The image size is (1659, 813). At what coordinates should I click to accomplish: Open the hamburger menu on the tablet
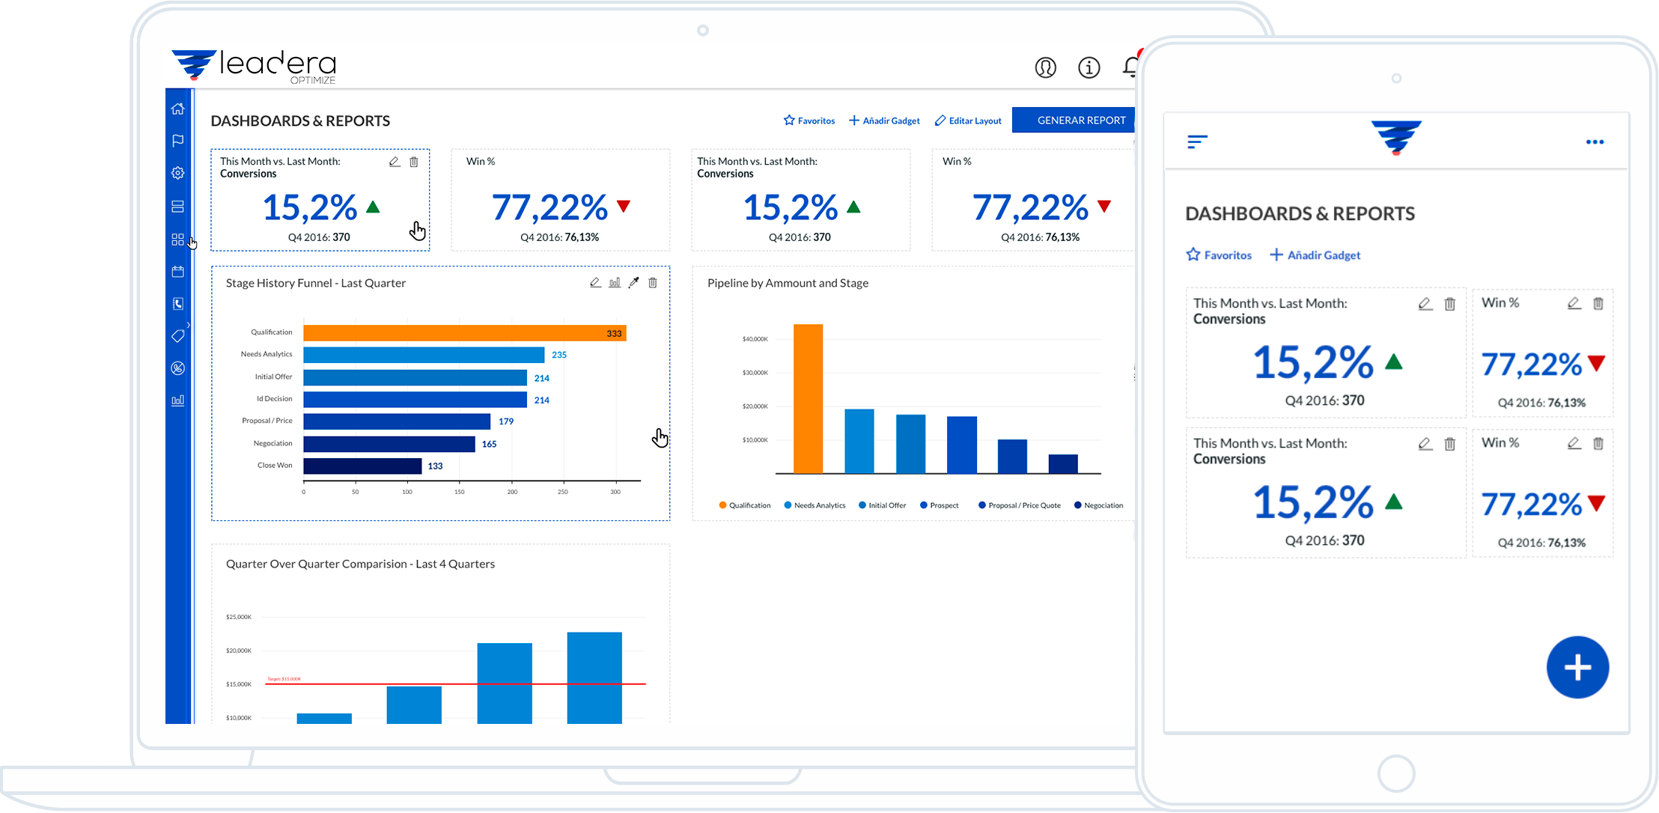coord(1197,141)
